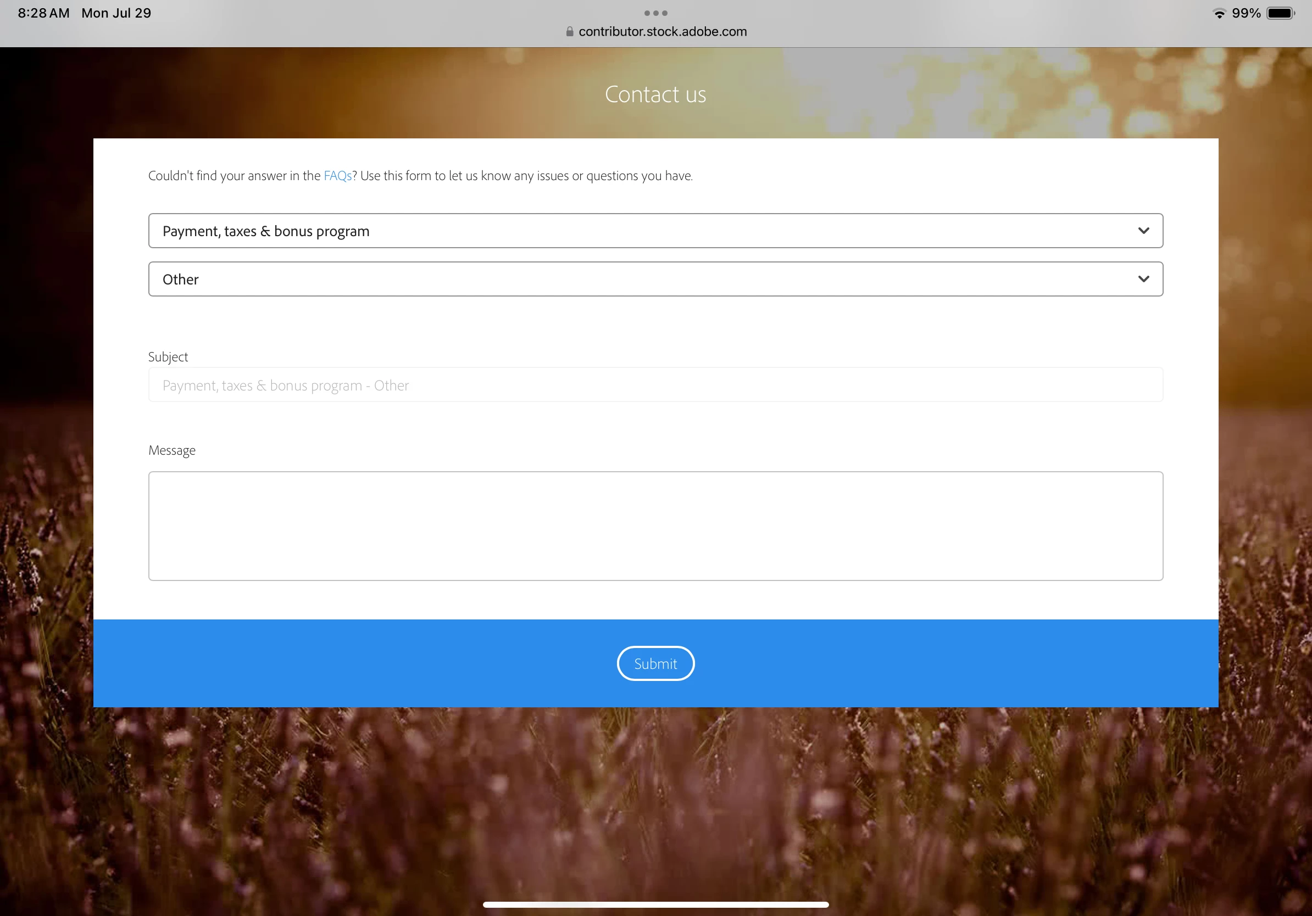Image resolution: width=1312 pixels, height=916 pixels.
Task: Tap the 99% battery percentage text
Action: (1246, 13)
